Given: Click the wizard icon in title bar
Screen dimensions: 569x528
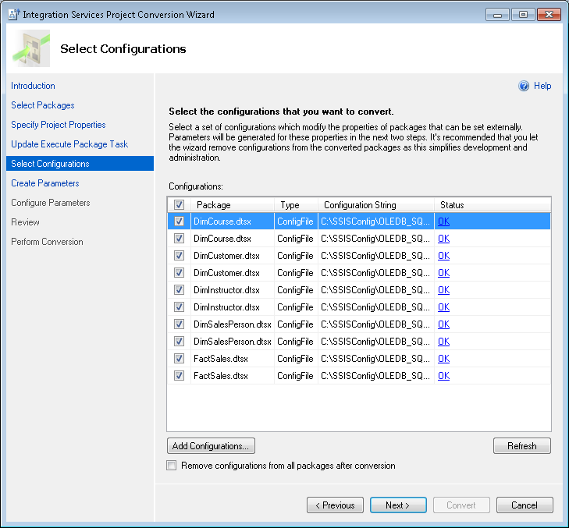Looking at the screenshot, I should pyautogui.click(x=13, y=15).
